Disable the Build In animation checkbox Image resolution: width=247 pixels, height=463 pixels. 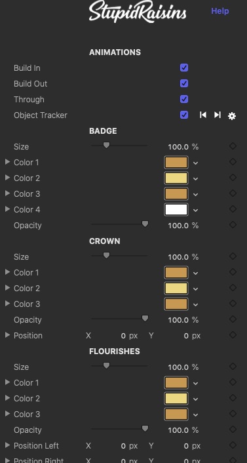click(x=184, y=68)
